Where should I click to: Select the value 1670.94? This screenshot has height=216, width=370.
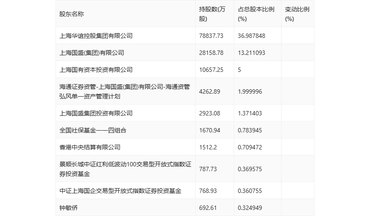[x=209, y=130]
